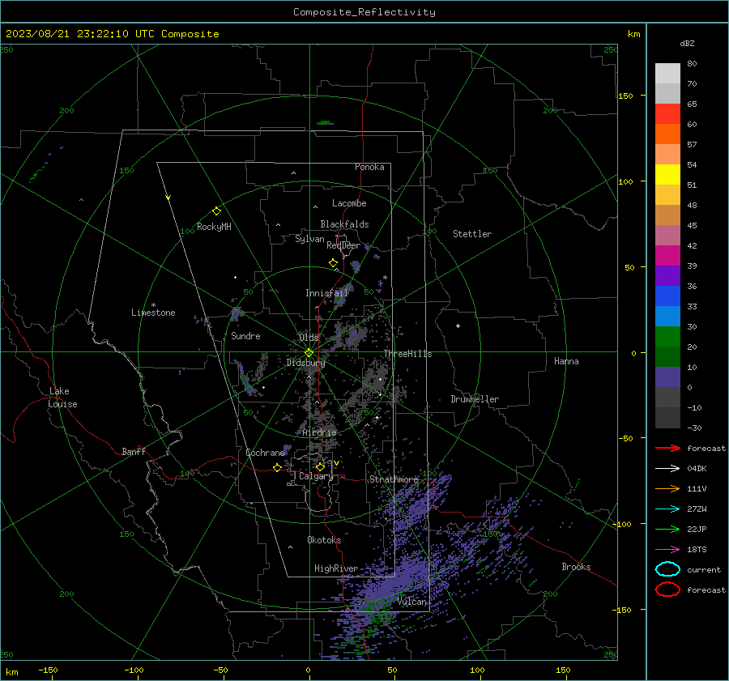
Task: Click the Brooks label
Action: (576, 567)
